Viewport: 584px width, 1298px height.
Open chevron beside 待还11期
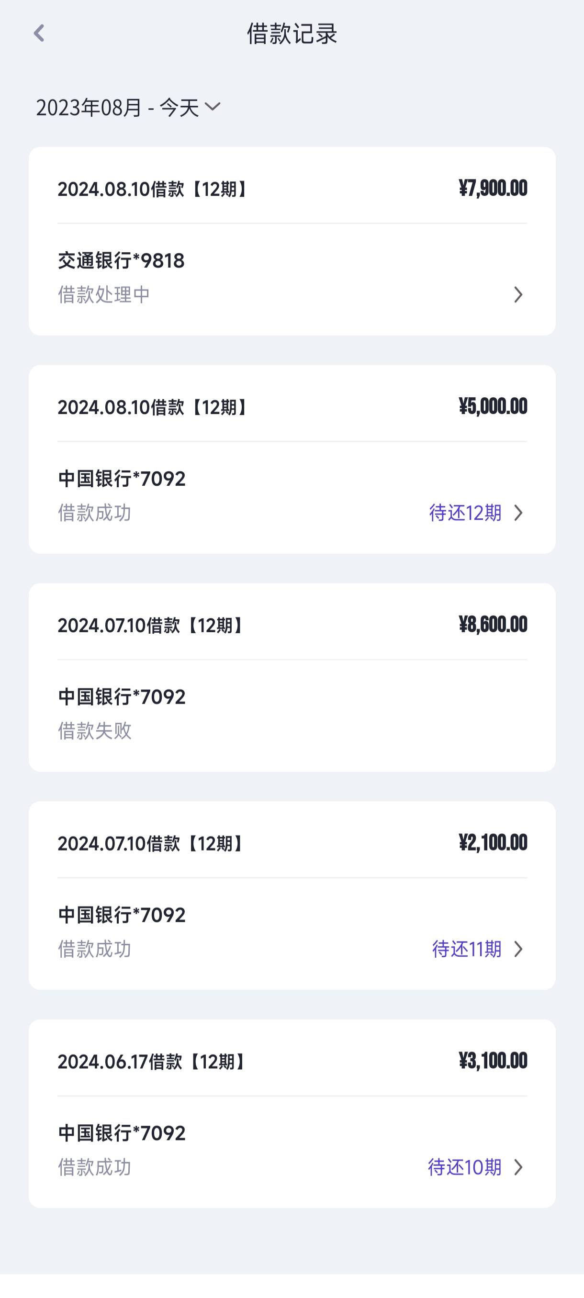point(518,949)
